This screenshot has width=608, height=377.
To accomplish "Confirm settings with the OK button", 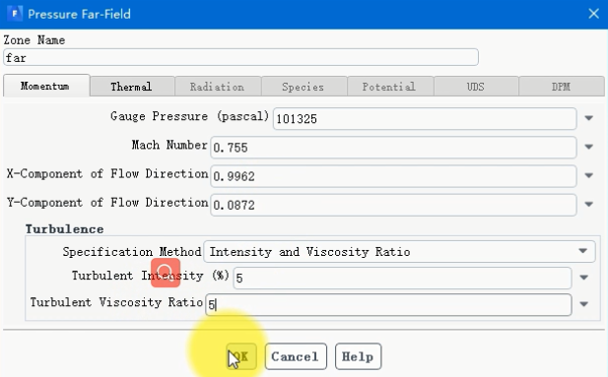I will click(241, 356).
